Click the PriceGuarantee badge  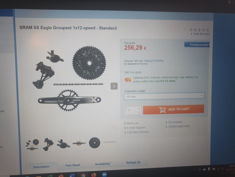197,45
